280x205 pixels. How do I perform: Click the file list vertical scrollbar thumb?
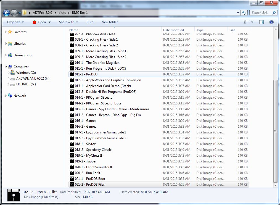275,131
